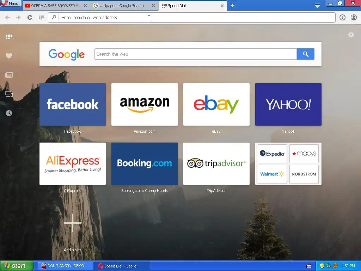Click the keyboard icon in the taskbar

click(x=309, y=266)
